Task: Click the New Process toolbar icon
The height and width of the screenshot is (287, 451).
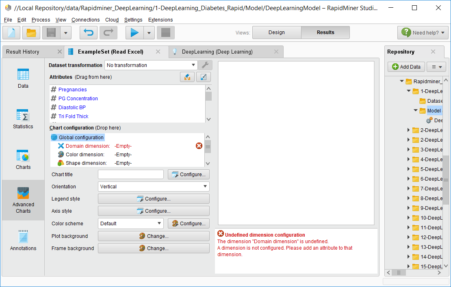Action: tap(11, 32)
